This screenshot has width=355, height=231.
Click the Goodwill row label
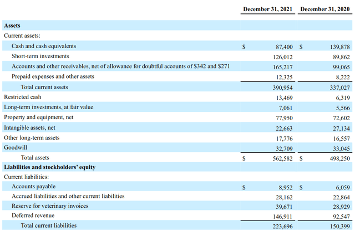pyautogui.click(x=16, y=147)
